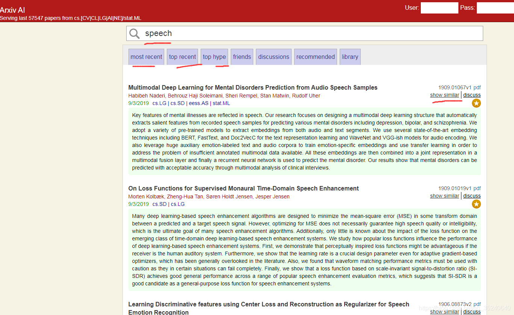Open the 'On Loss Functions' paper title
514x315 pixels.
pos(243,188)
